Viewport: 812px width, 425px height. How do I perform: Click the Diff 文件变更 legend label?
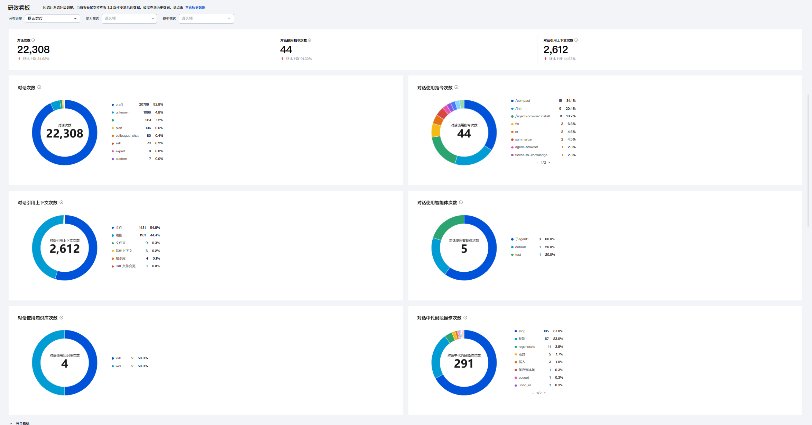[126, 266]
